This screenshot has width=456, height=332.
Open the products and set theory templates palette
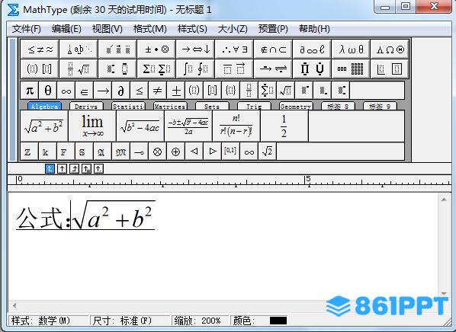click(x=312, y=69)
